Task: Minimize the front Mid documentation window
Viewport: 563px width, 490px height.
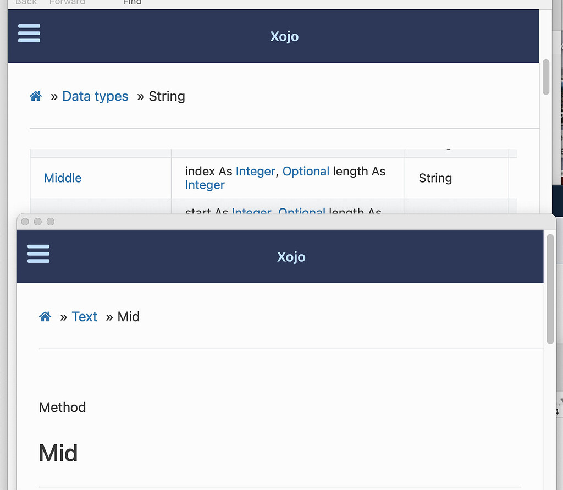Action: pyautogui.click(x=38, y=222)
